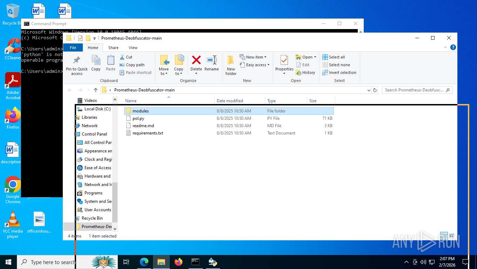Launch Microsoft Edge from taskbar
Screen dimensions: 477x269
144,262
